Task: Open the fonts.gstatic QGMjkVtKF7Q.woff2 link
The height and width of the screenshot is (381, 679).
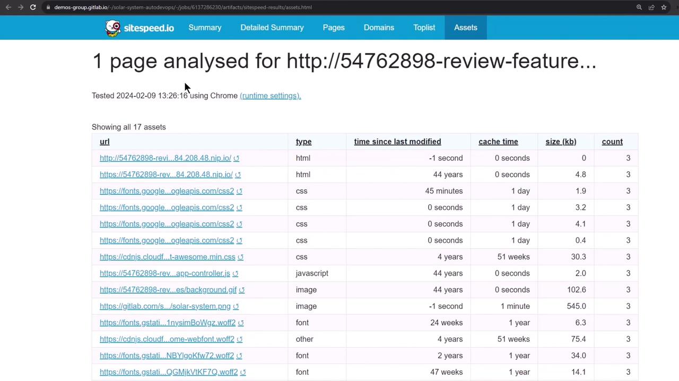Action: click(169, 372)
